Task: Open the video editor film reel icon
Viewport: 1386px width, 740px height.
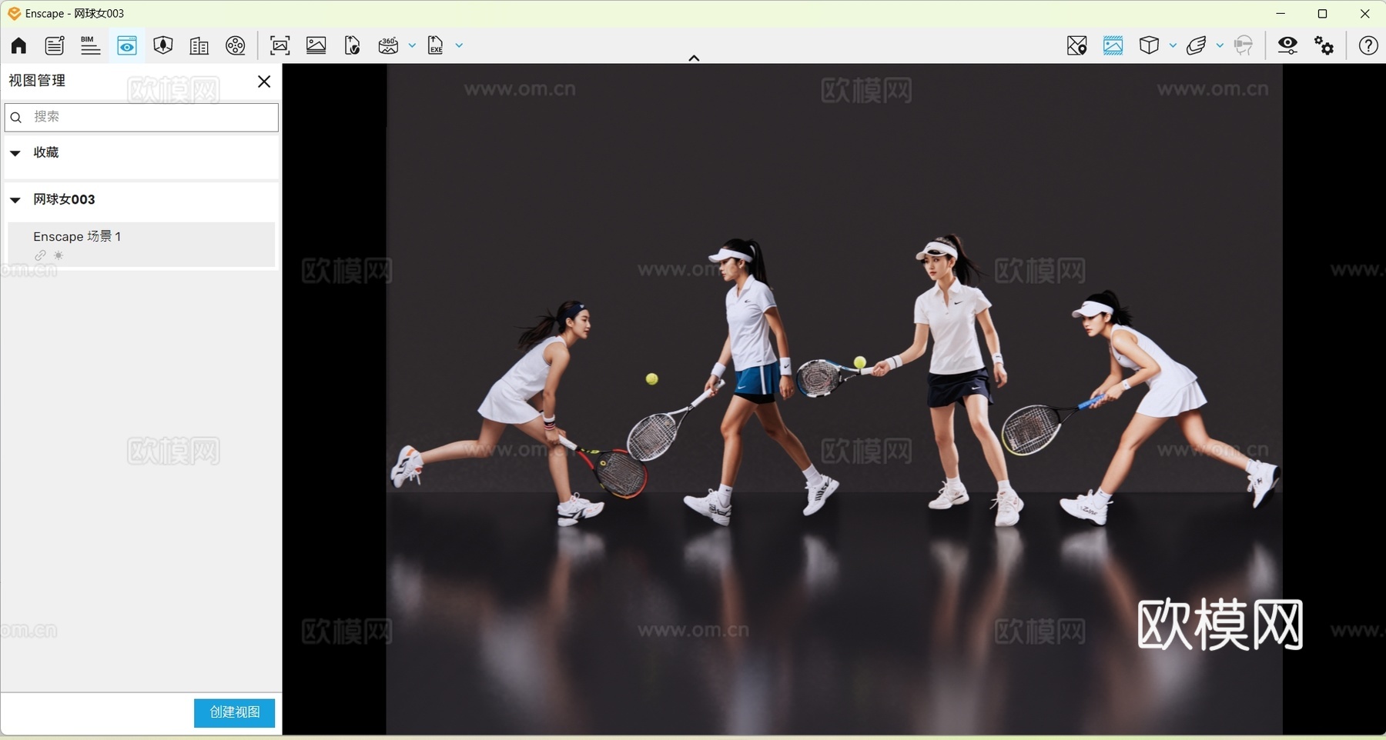Action: click(x=236, y=45)
